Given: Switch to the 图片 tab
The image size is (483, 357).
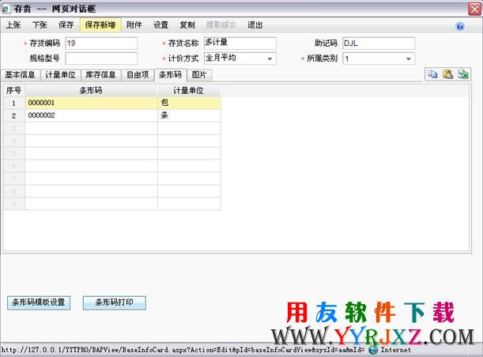Looking at the screenshot, I should 199,75.
